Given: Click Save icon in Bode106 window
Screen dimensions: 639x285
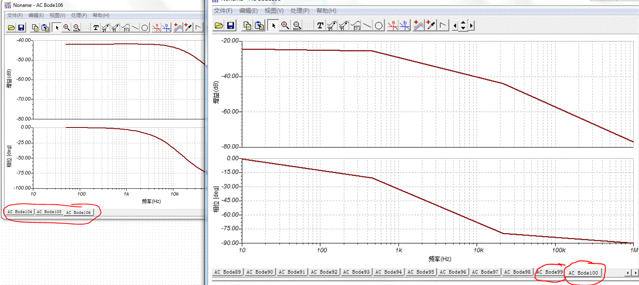Looking at the screenshot, I should (21, 28).
